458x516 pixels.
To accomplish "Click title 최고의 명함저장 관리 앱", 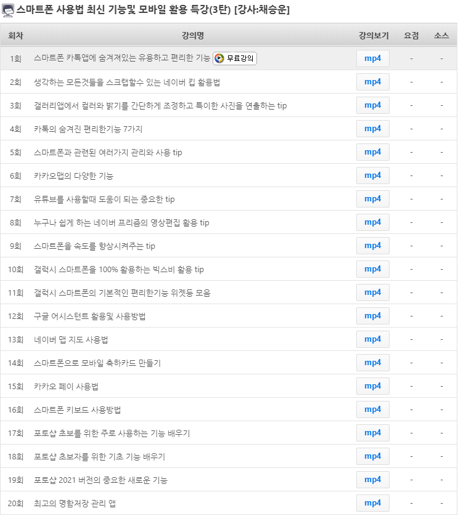I will coord(75,503).
